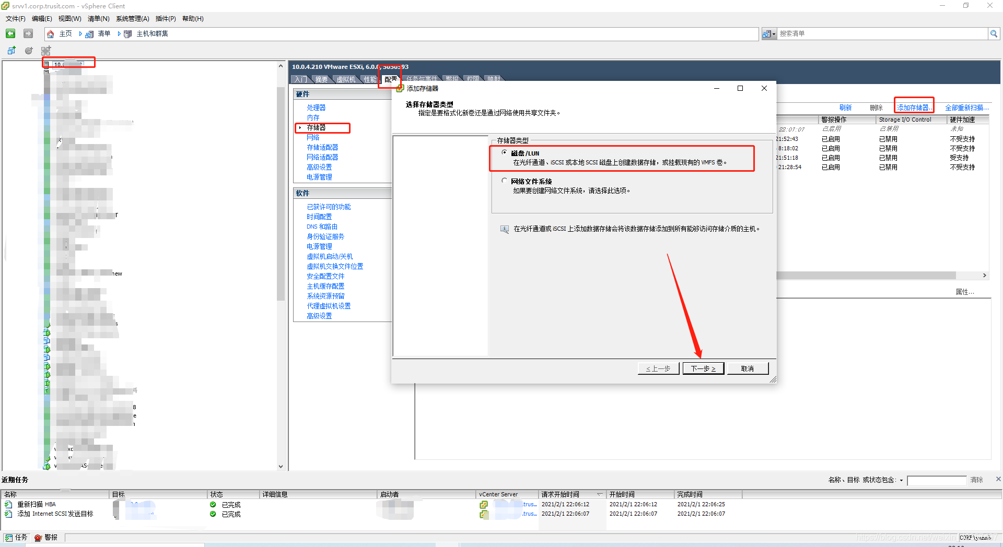The image size is (1003, 547).
Task: Close the 近期任务 panel
Action: pyautogui.click(x=998, y=479)
